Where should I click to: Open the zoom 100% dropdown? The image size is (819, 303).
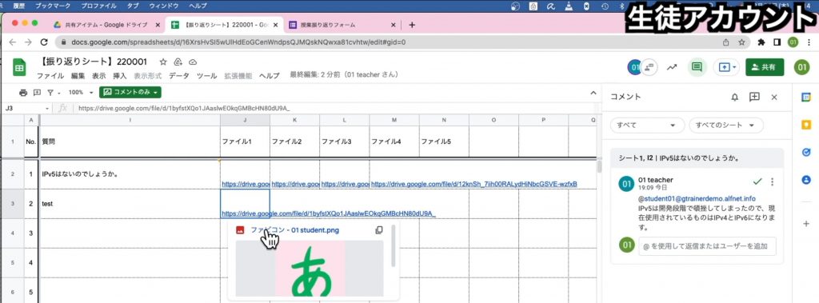[x=81, y=93]
